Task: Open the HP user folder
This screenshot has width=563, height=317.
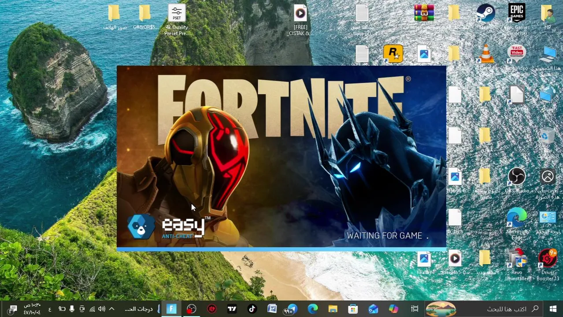Action: [548, 17]
